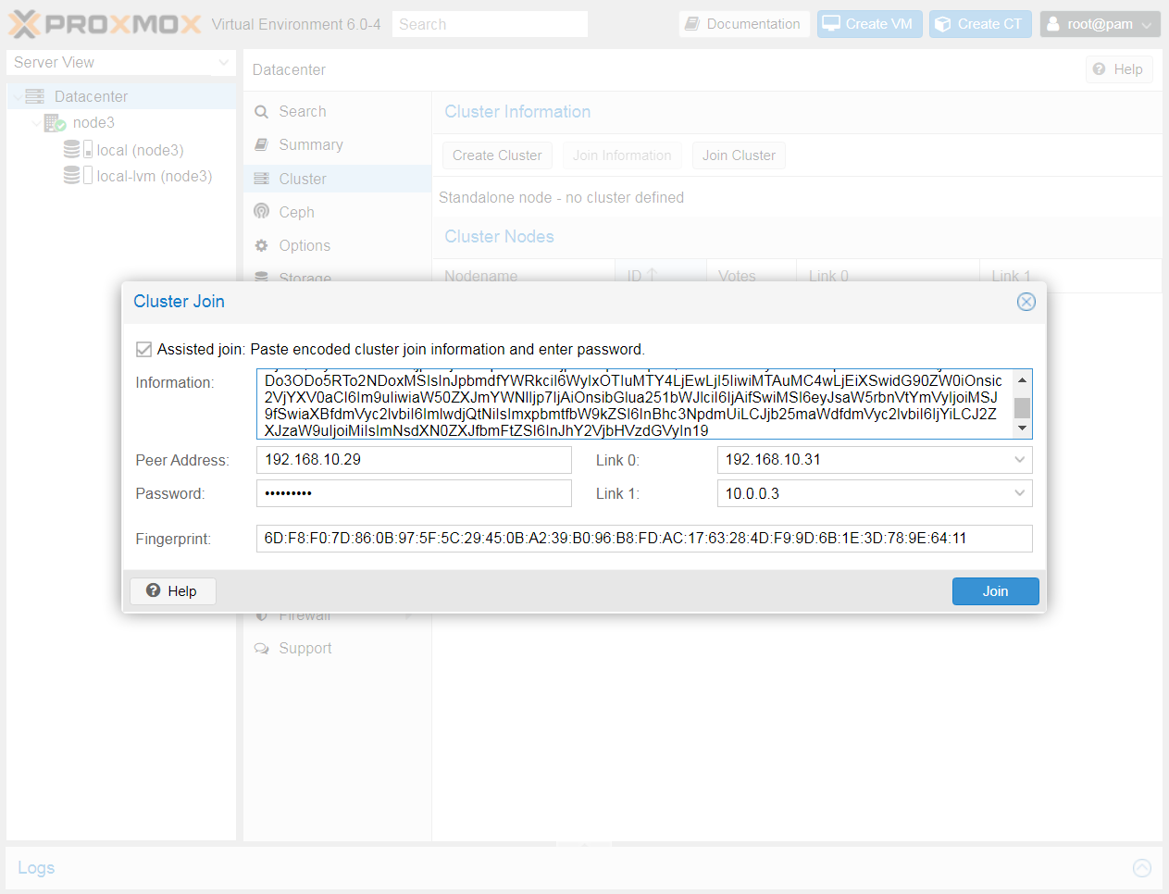1169x894 pixels.
Task: Click the Fingerprint field
Action: 644,539
